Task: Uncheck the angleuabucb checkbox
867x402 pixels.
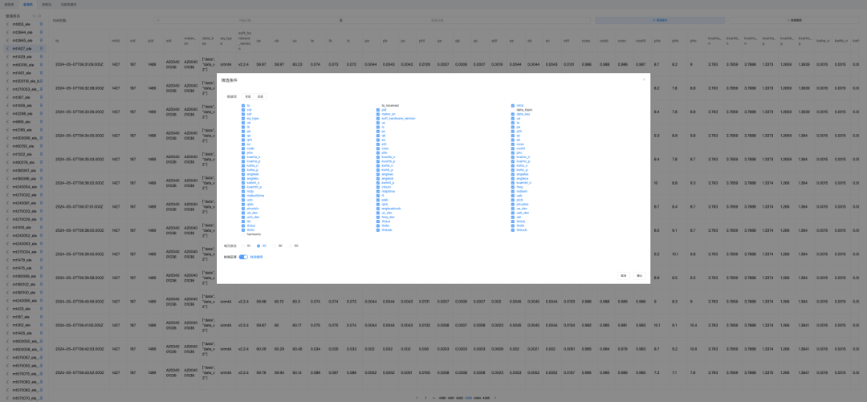Action: (378, 209)
